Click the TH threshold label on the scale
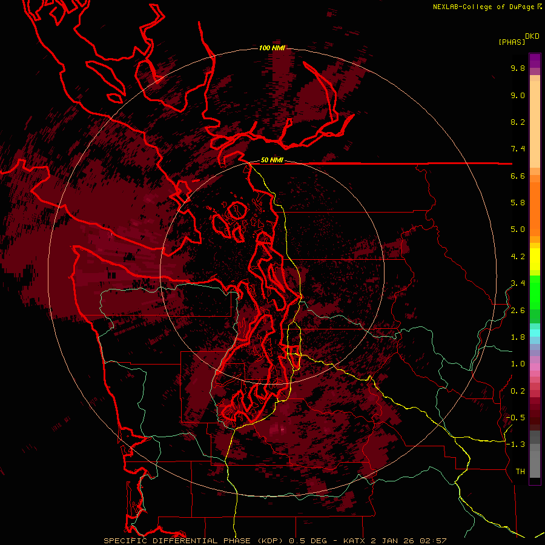The height and width of the screenshot is (545, 545). pos(520,472)
